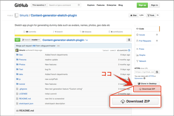This screenshot has width=174, height=116.
Task: Open the 3 releases page
Action: point(86,32)
